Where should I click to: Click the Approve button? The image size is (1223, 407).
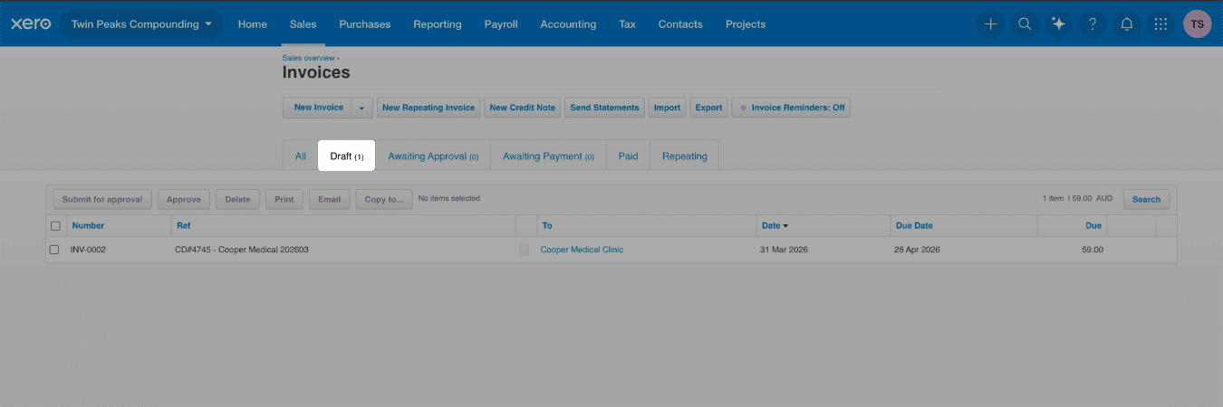click(184, 199)
